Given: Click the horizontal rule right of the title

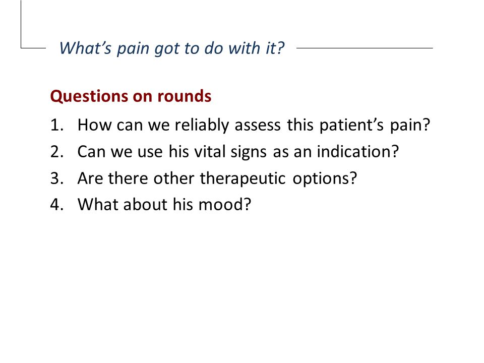Looking at the screenshot, I should 365,48.
